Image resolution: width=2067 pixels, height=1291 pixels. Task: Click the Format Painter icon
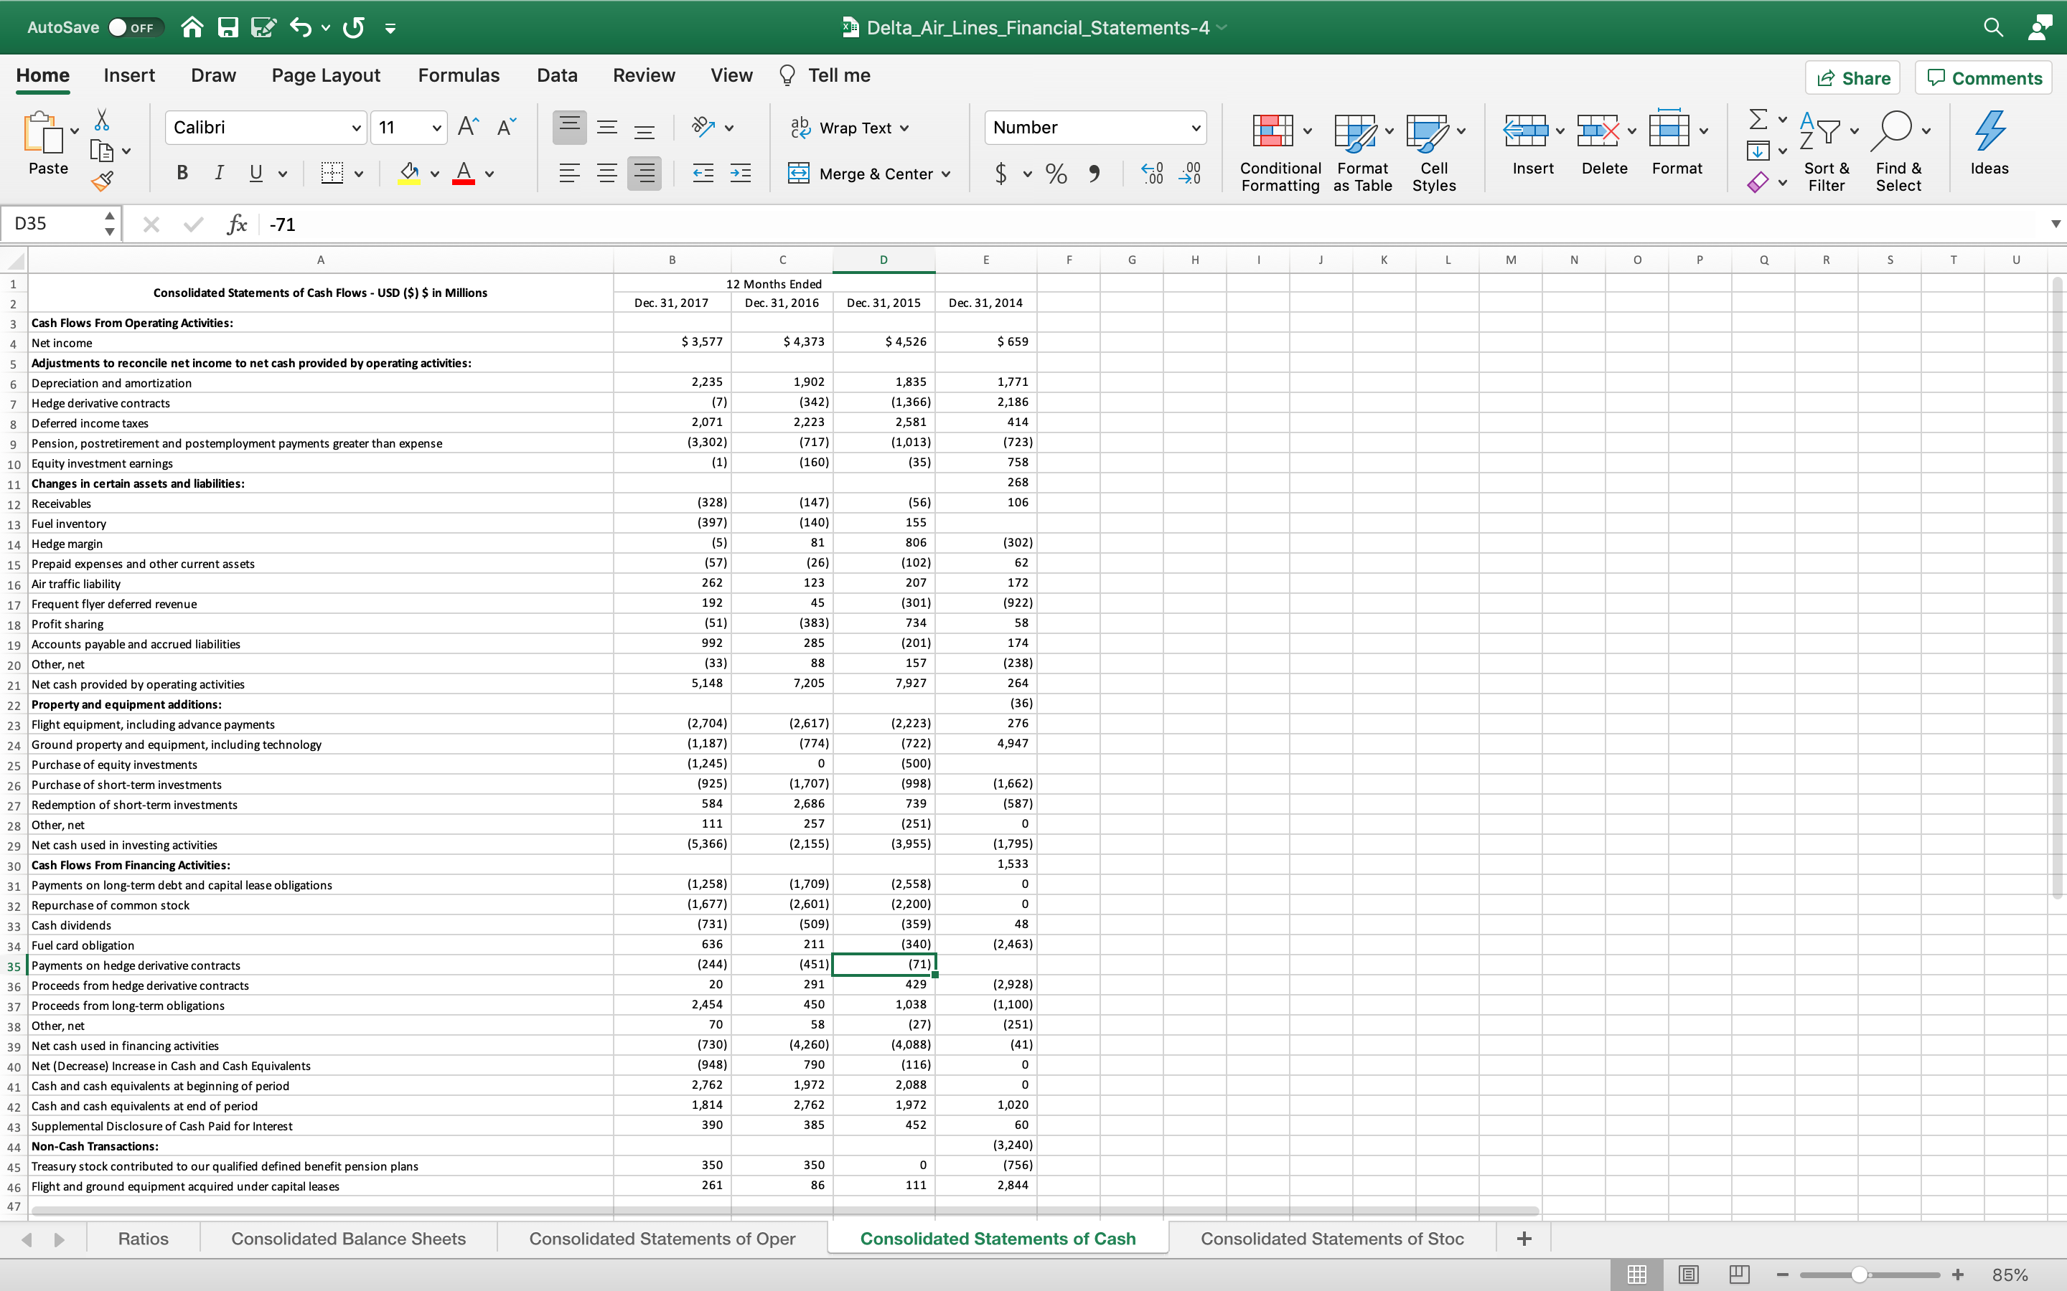[x=103, y=180]
